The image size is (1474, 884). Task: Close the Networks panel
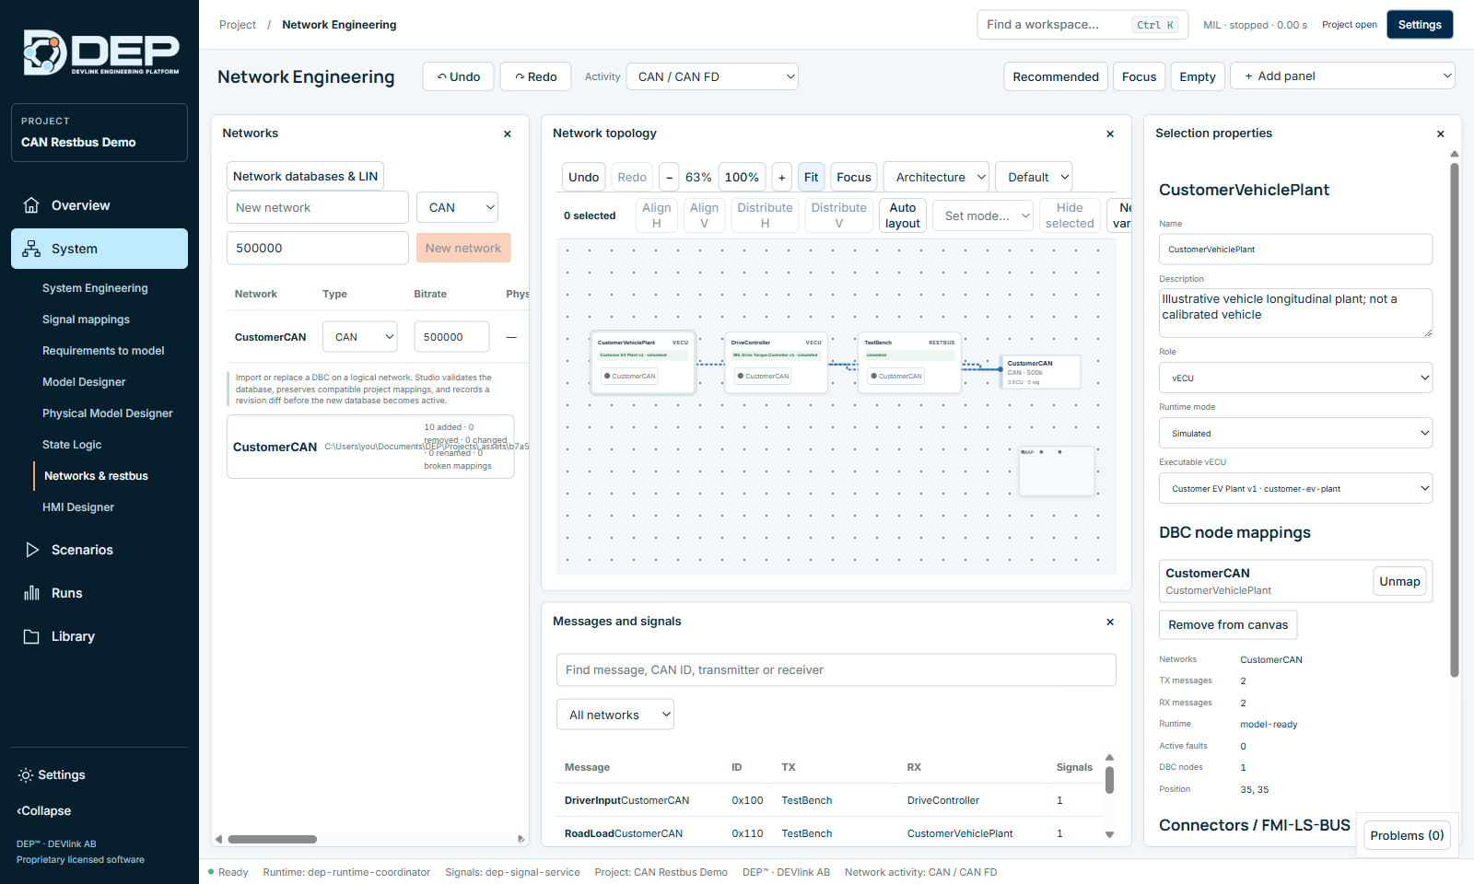[x=508, y=134]
